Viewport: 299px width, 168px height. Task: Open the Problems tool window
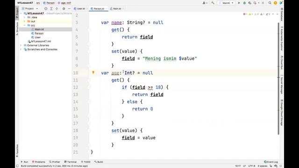[x=38, y=162]
